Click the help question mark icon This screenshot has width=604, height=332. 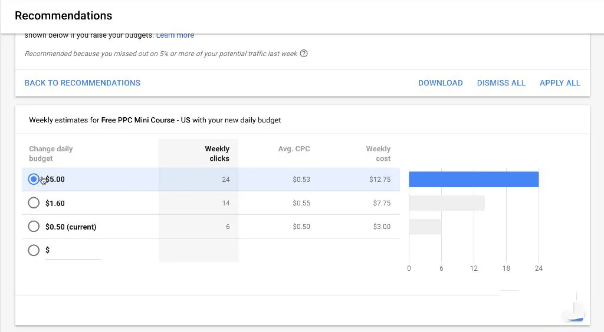point(304,54)
